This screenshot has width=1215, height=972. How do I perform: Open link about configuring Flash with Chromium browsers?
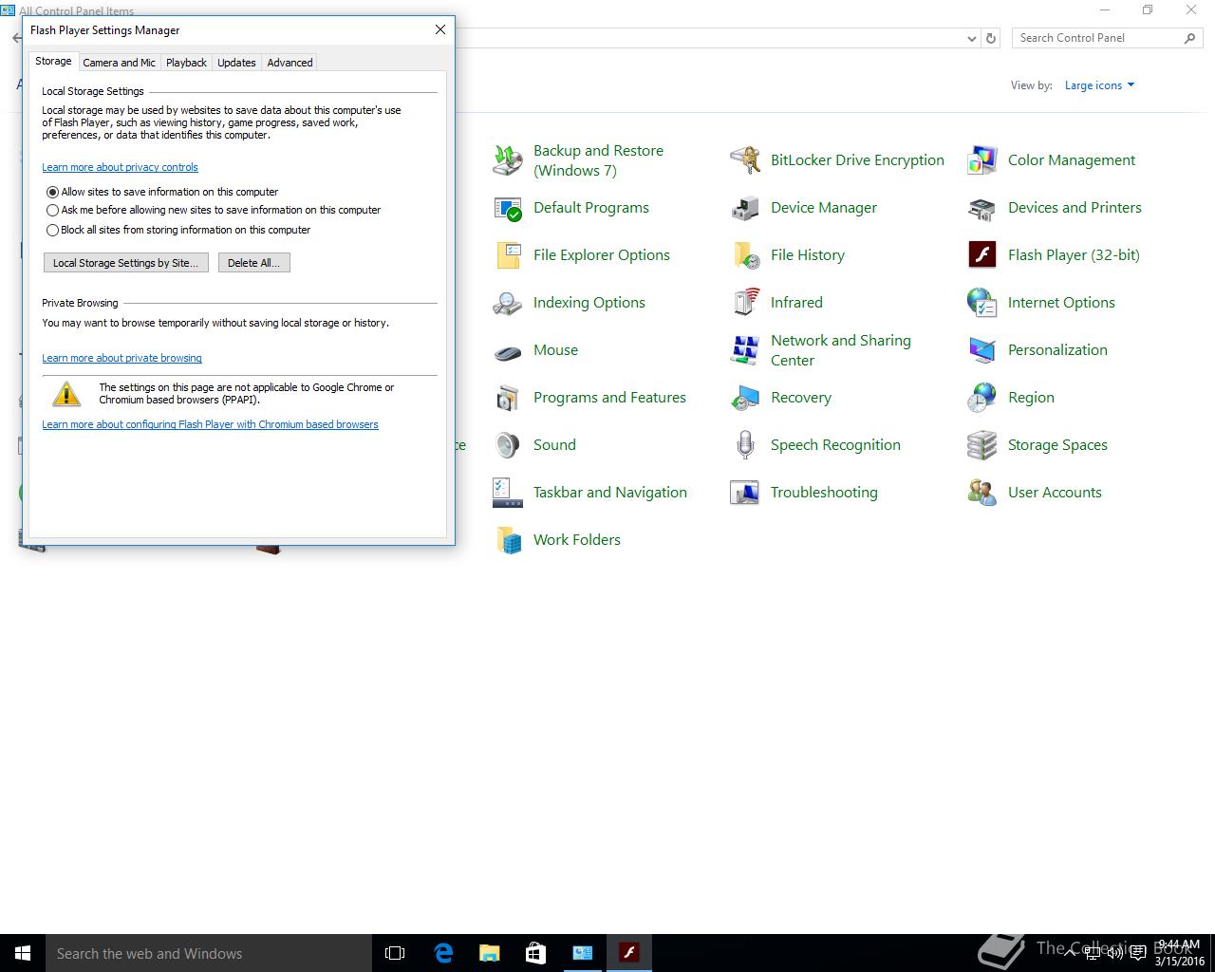point(210,424)
